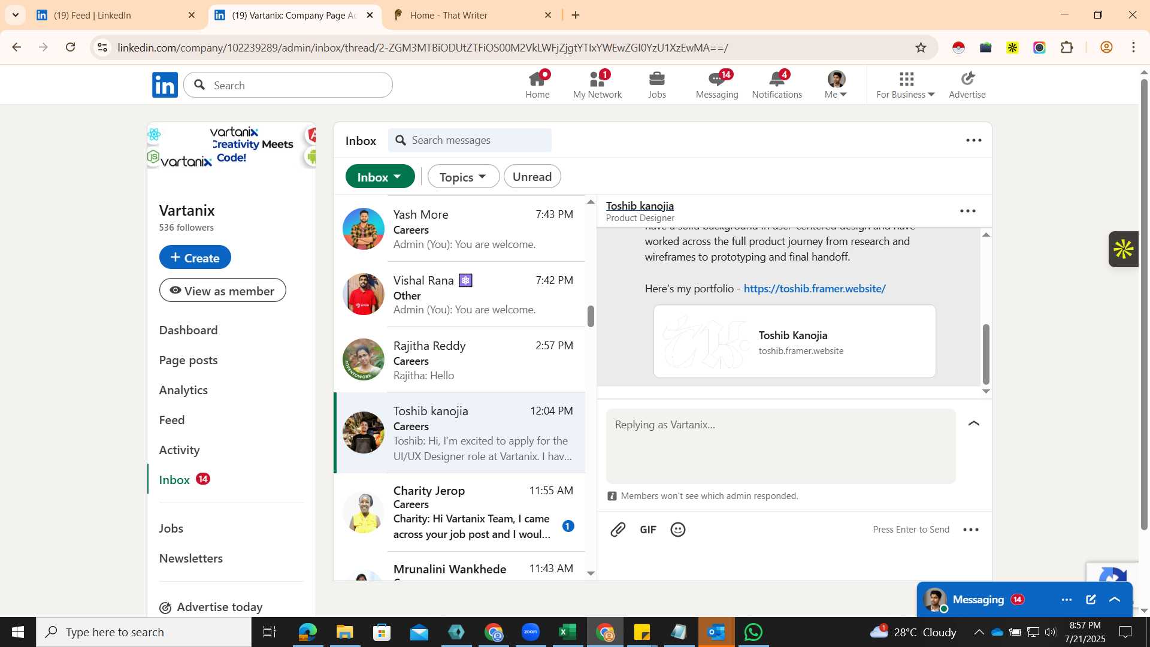The width and height of the screenshot is (1150, 647).
Task: Open Charity Jerop unread conversation
Action: (459, 512)
